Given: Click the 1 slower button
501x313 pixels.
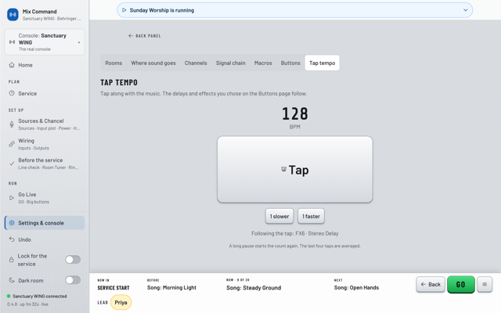Looking at the screenshot, I should [x=279, y=216].
